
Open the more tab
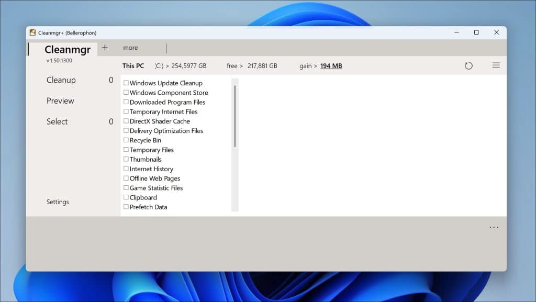coord(130,48)
